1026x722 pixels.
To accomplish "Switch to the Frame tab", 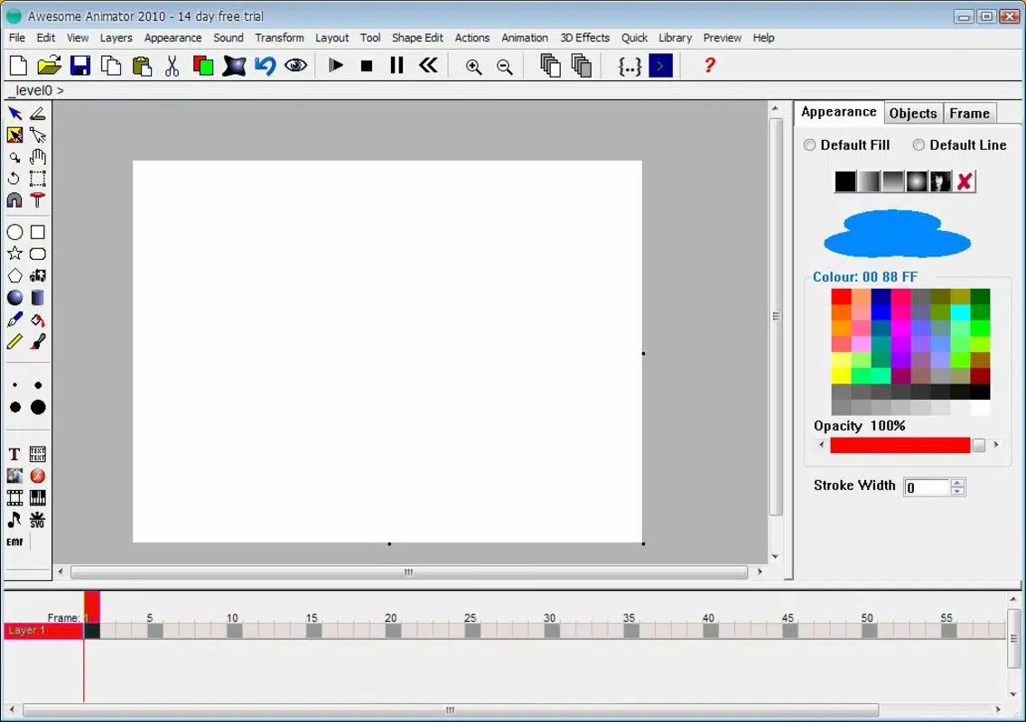I will (x=970, y=113).
